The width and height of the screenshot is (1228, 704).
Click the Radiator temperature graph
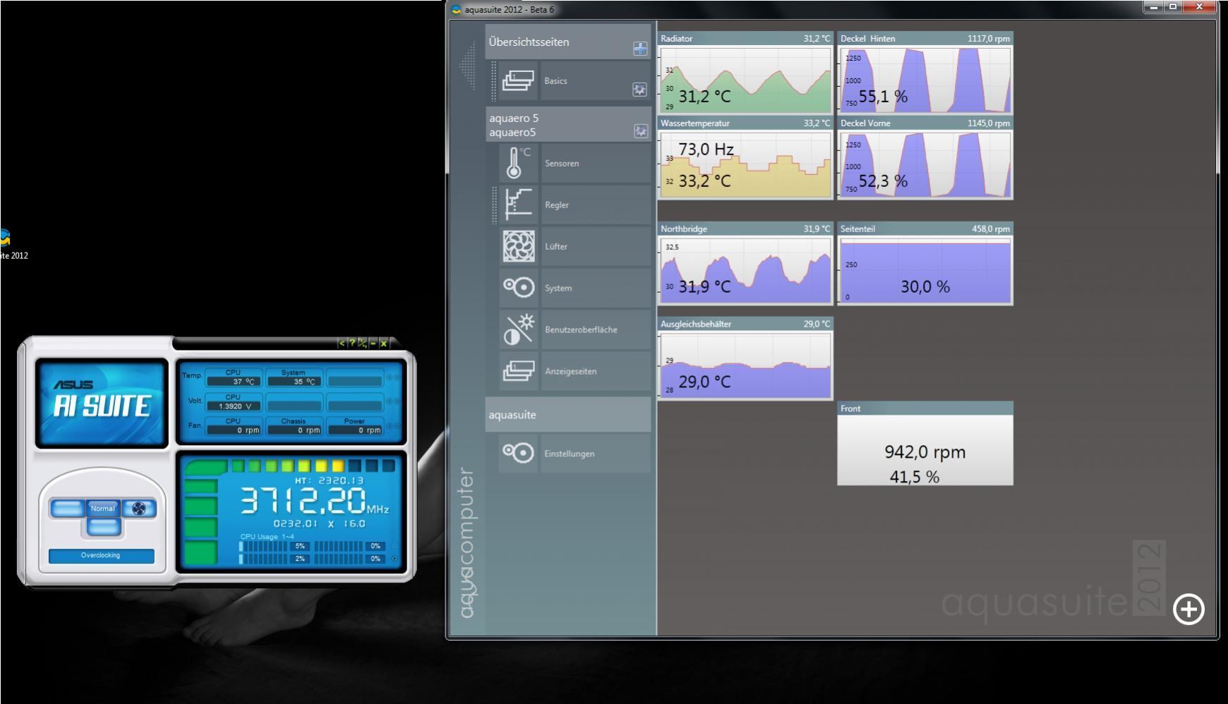(745, 80)
